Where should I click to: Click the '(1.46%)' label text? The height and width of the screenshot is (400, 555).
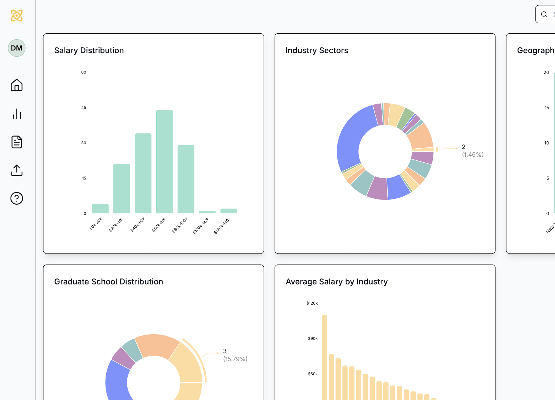click(473, 155)
